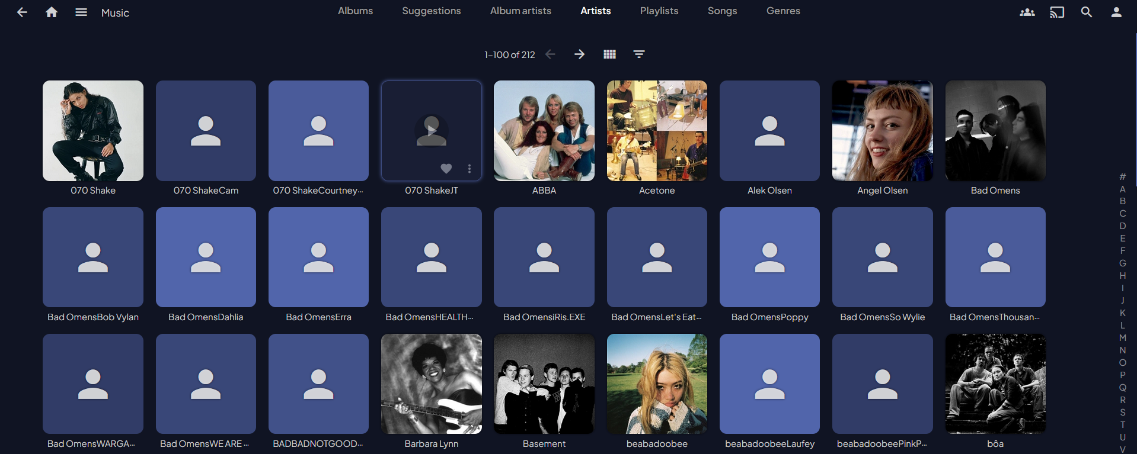Jump to letter M in alphabet picker
This screenshot has height=454, width=1137.
click(1122, 337)
